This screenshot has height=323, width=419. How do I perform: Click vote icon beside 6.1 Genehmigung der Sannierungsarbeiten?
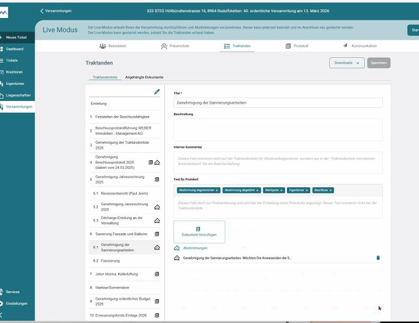pos(157,247)
